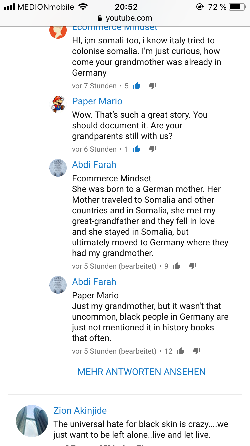This screenshot has height=446, width=250.
Task: Dislike Paper Mario's comment
Action: pos(153,149)
